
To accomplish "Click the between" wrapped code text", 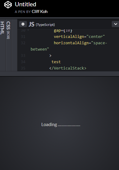I will coord(40,49).
